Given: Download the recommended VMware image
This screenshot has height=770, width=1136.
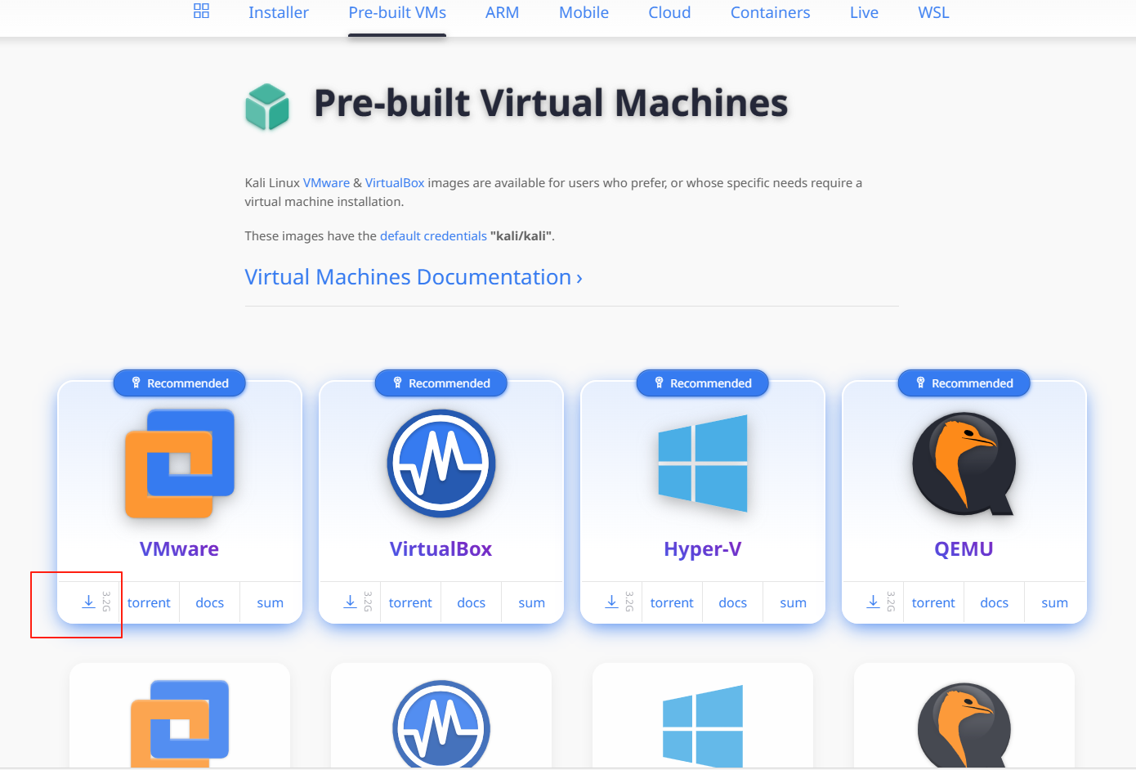Looking at the screenshot, I should [88, 602].
